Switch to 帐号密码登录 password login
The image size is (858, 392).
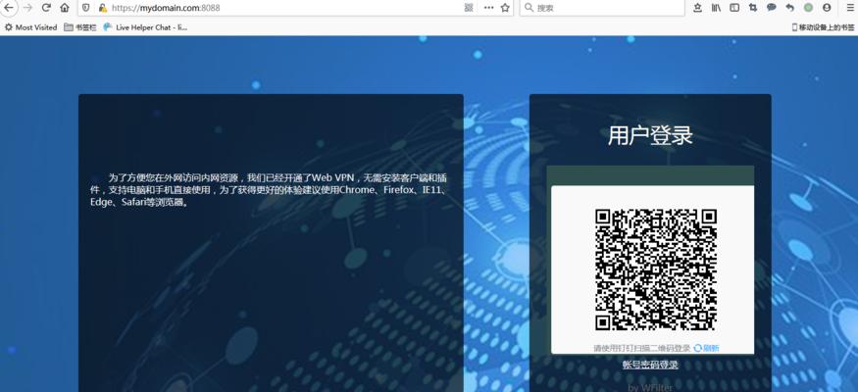[x=651, y=365]
